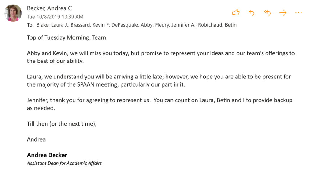Like this email with the thumbs-up icon

(236, 13)
